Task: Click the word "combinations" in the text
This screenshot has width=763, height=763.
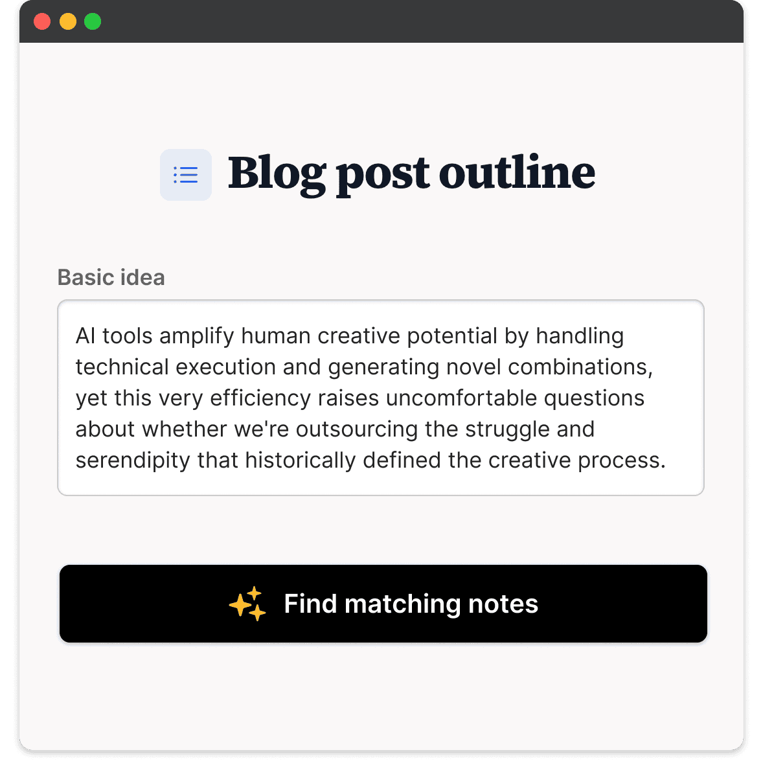Action: pos(578,367)
